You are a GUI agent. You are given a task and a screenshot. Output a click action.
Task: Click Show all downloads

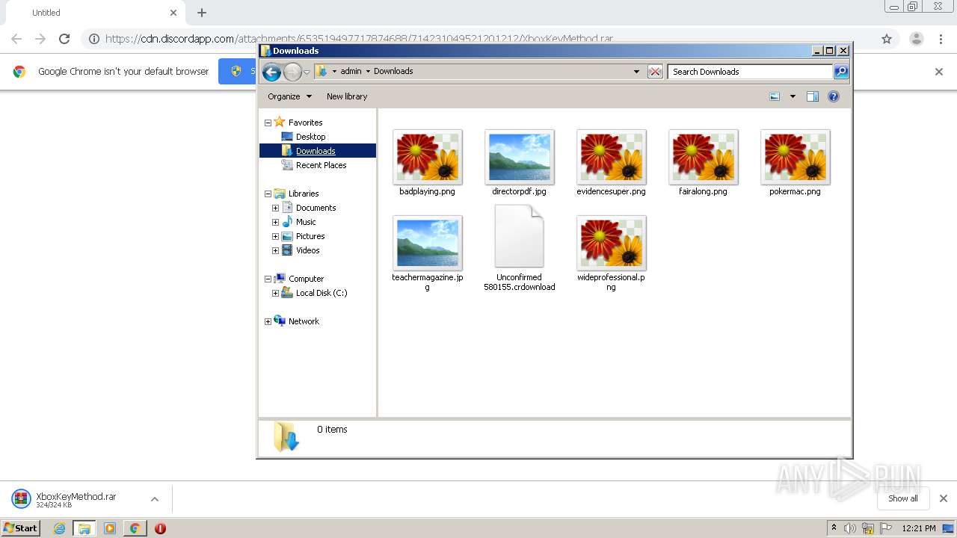(903, 498)
